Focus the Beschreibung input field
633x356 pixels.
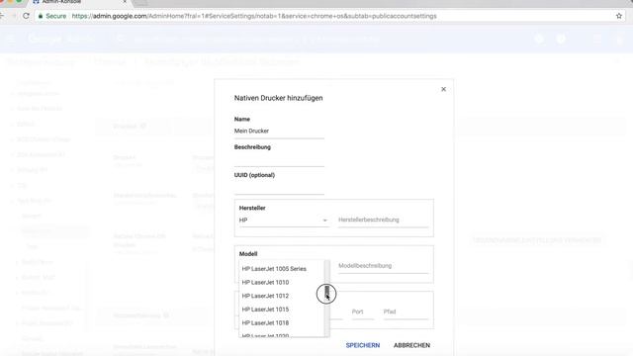coord(279,159)
